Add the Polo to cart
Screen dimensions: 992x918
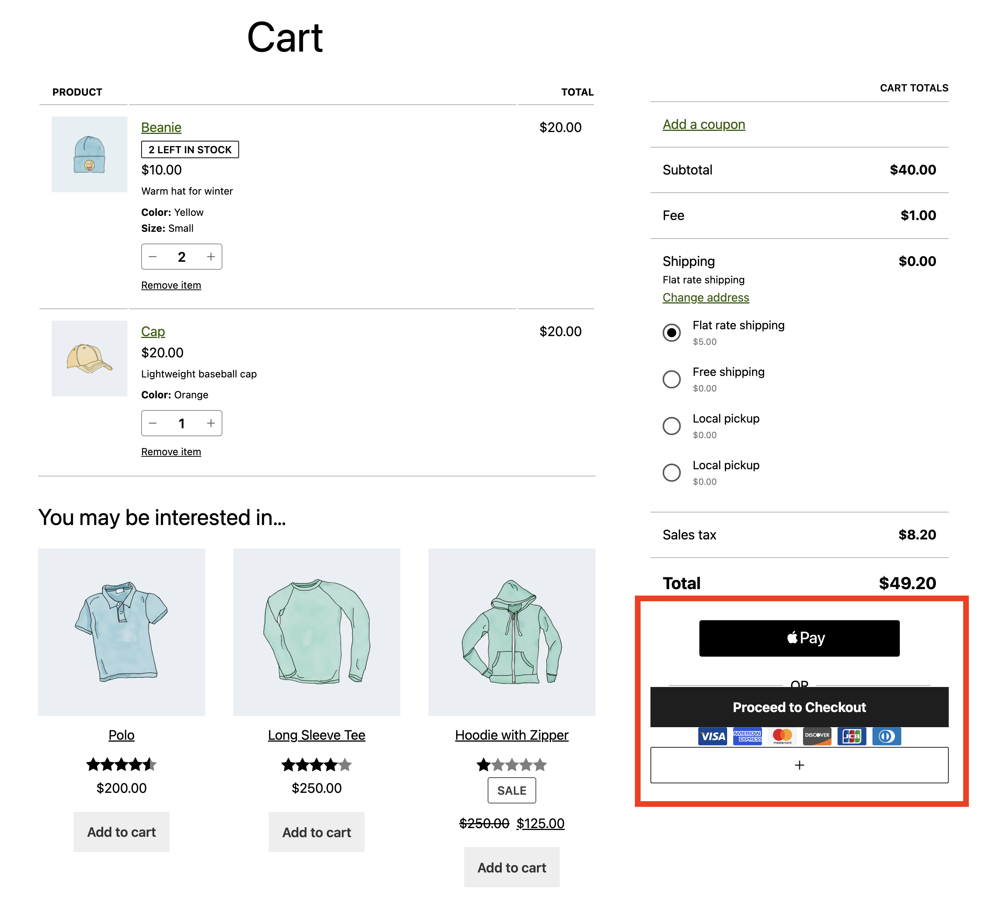[121, 832]
